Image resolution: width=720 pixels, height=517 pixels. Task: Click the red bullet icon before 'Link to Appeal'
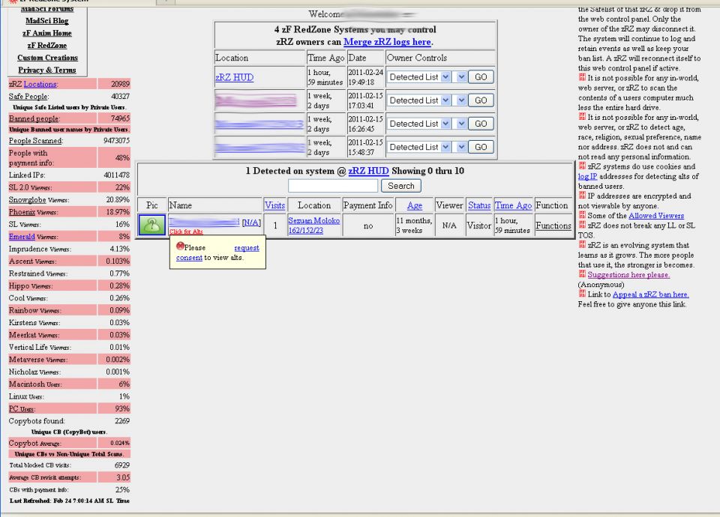click(x=582, y=294)
